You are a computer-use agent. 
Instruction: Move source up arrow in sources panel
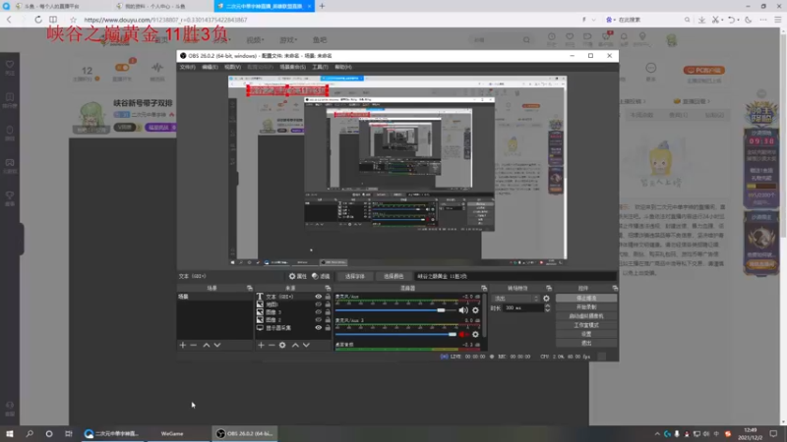pos(295,345)
